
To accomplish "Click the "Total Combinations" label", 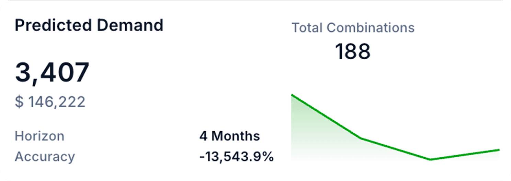I will (353, 27).
